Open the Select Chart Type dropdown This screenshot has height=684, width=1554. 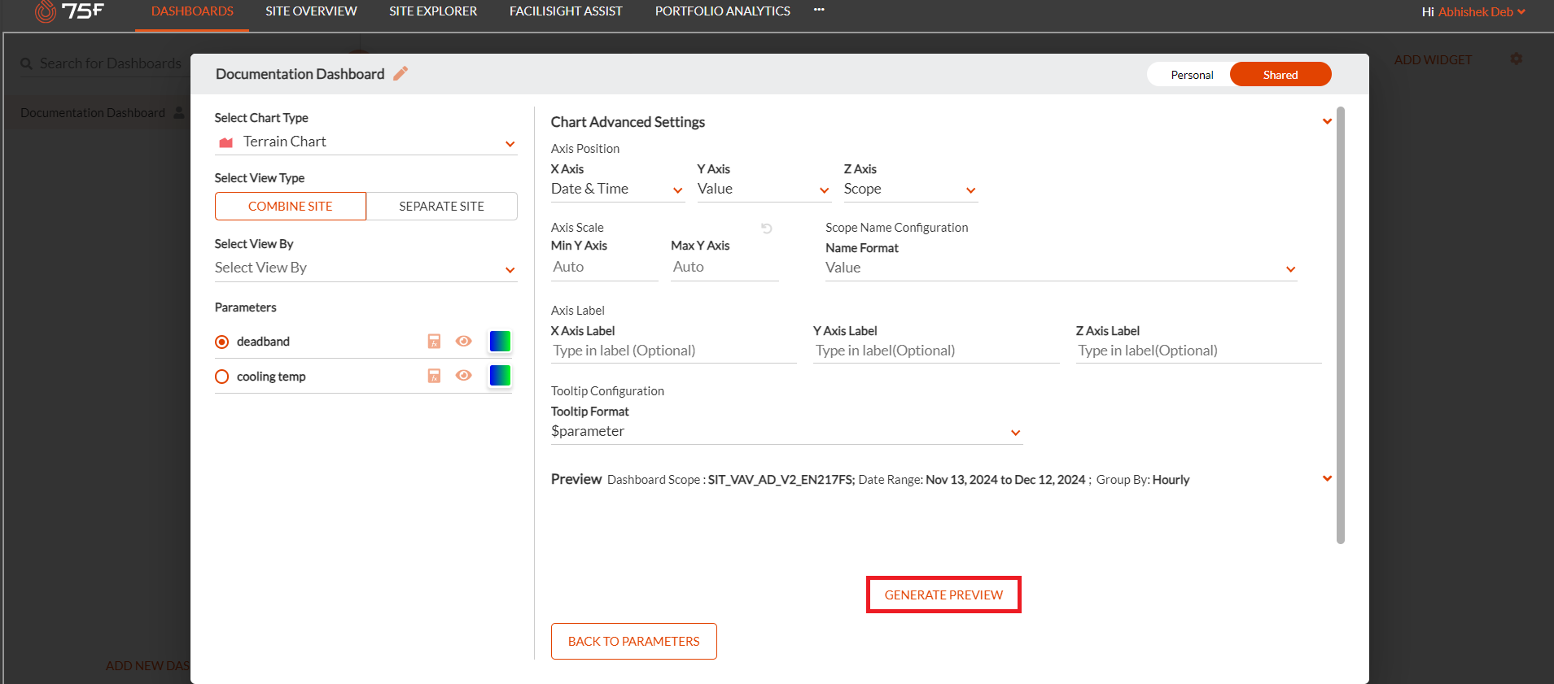tap(366, 142)
